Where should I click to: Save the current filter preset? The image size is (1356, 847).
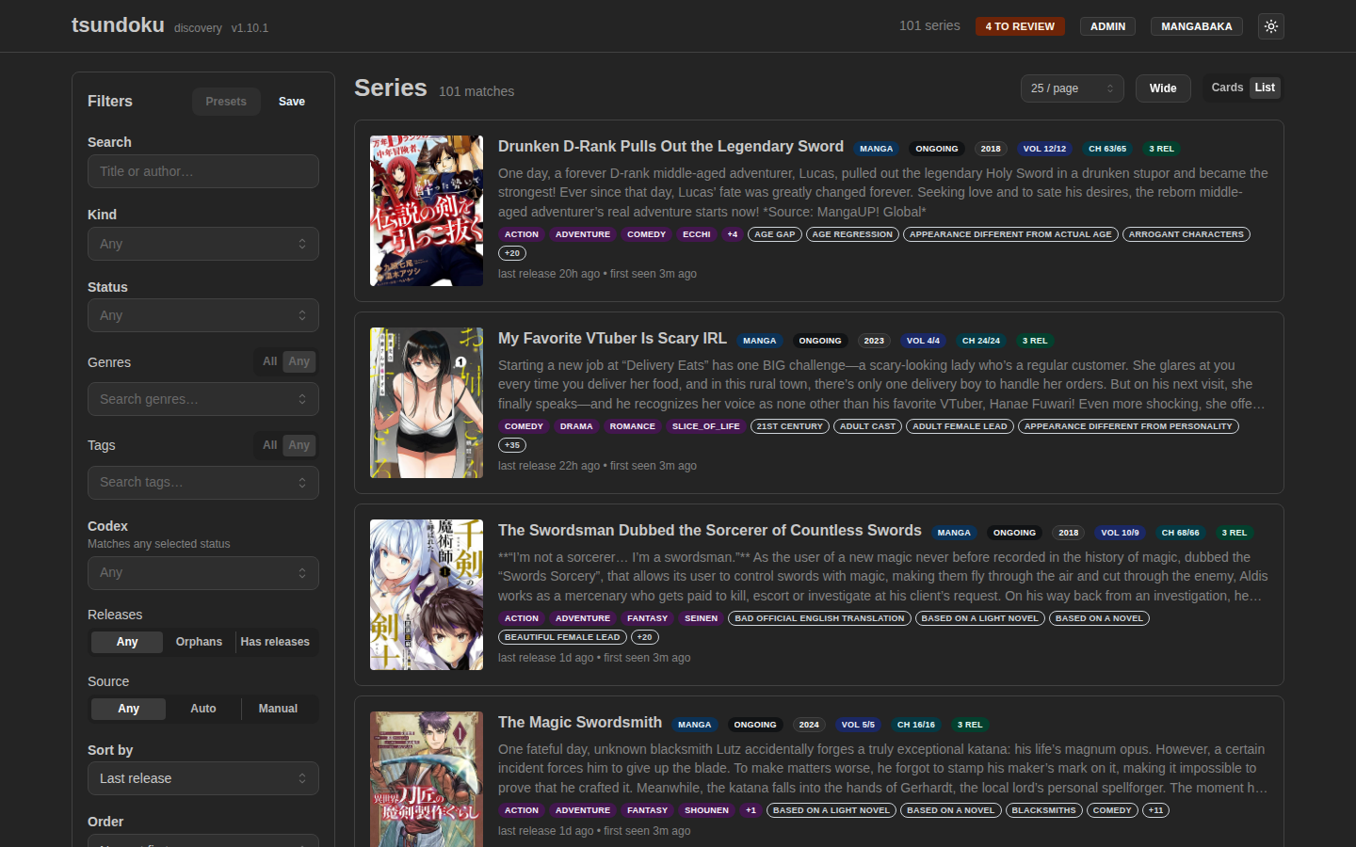(292, 102)
